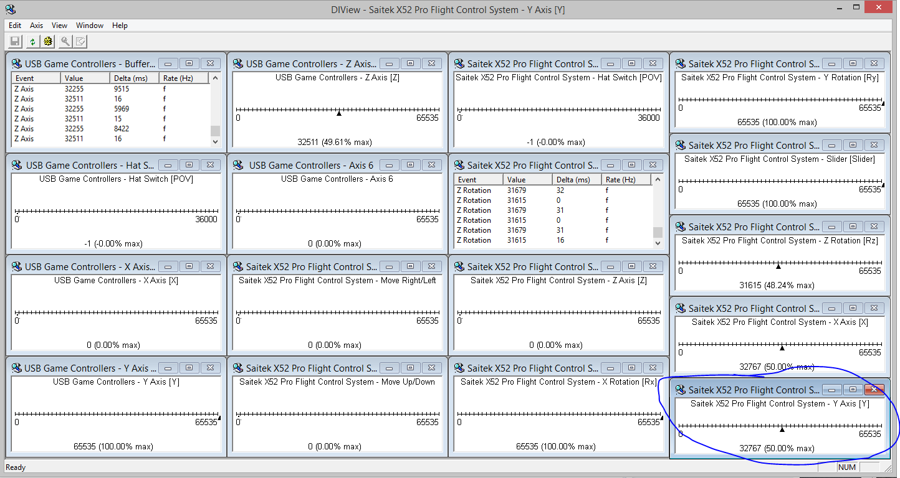Open the Edit menu
The height and width of the screenshot is (478, 900).
15,26
